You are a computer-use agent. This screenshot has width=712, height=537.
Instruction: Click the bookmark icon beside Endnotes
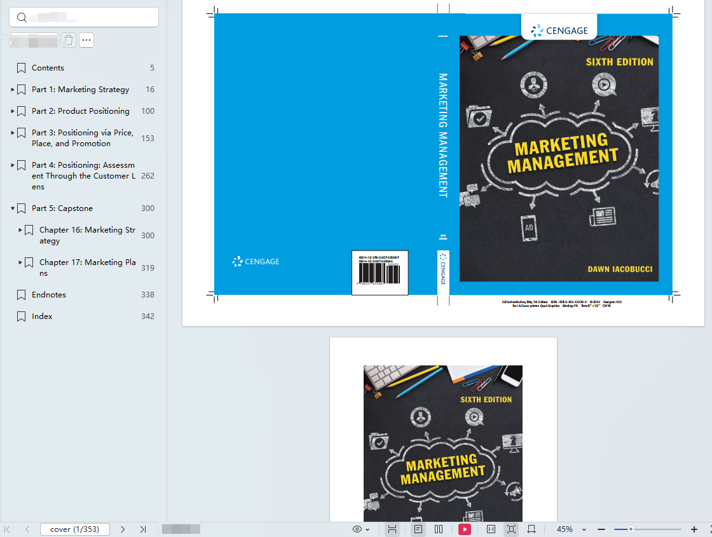(22, 295)
